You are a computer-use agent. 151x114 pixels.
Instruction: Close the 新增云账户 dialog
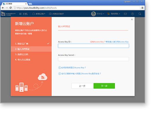point(132,19)
